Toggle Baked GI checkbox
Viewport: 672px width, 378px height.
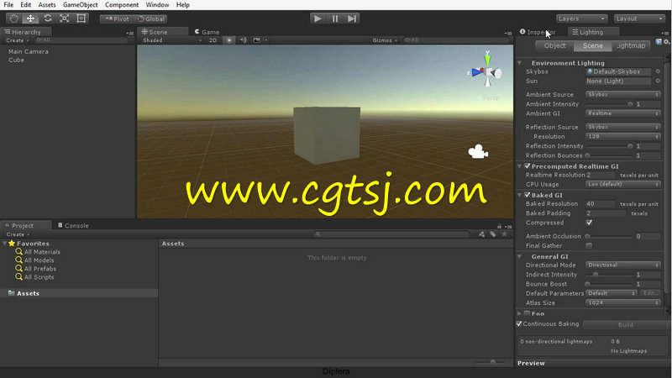[528, 195]
